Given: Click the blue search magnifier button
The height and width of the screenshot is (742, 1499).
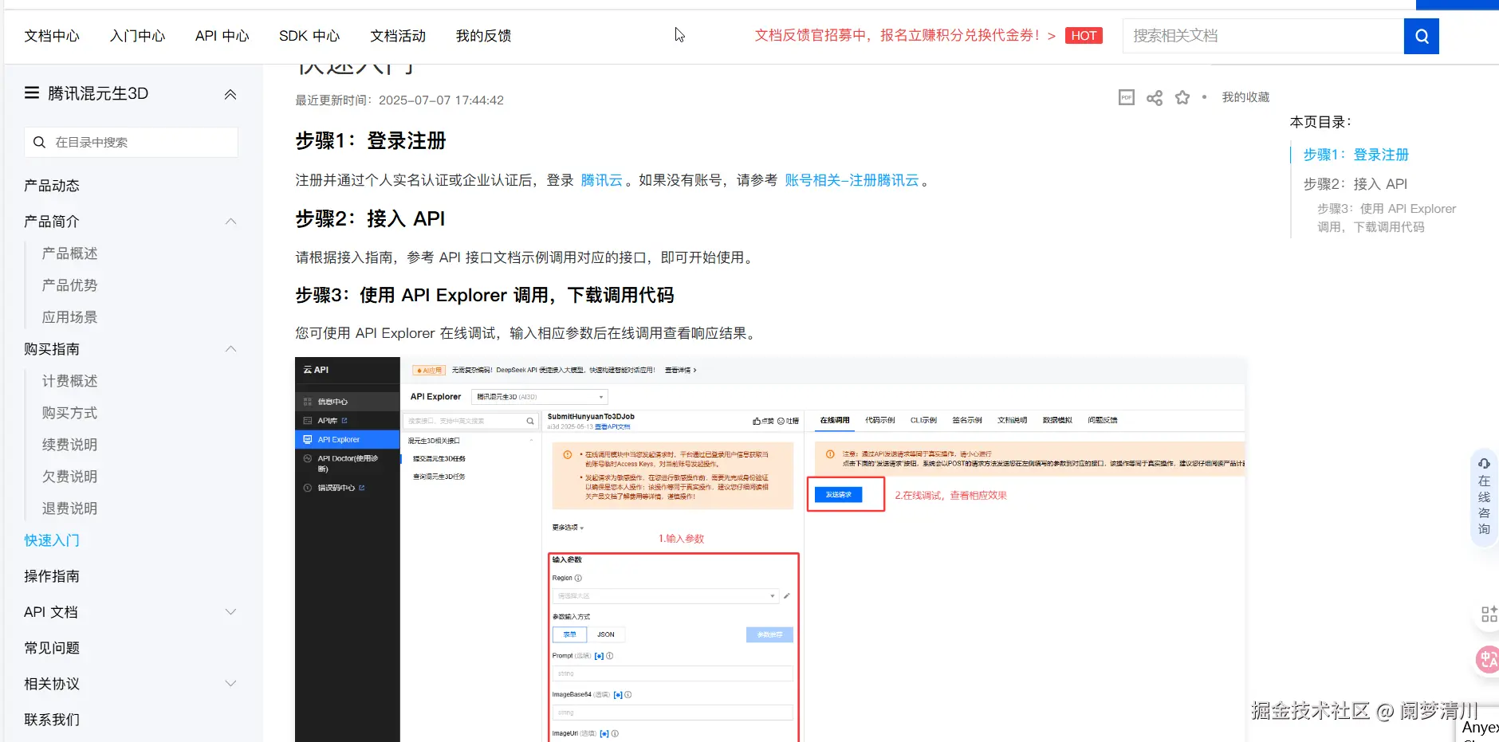Looking at the screenshot, I should [x=1421, y=36].
